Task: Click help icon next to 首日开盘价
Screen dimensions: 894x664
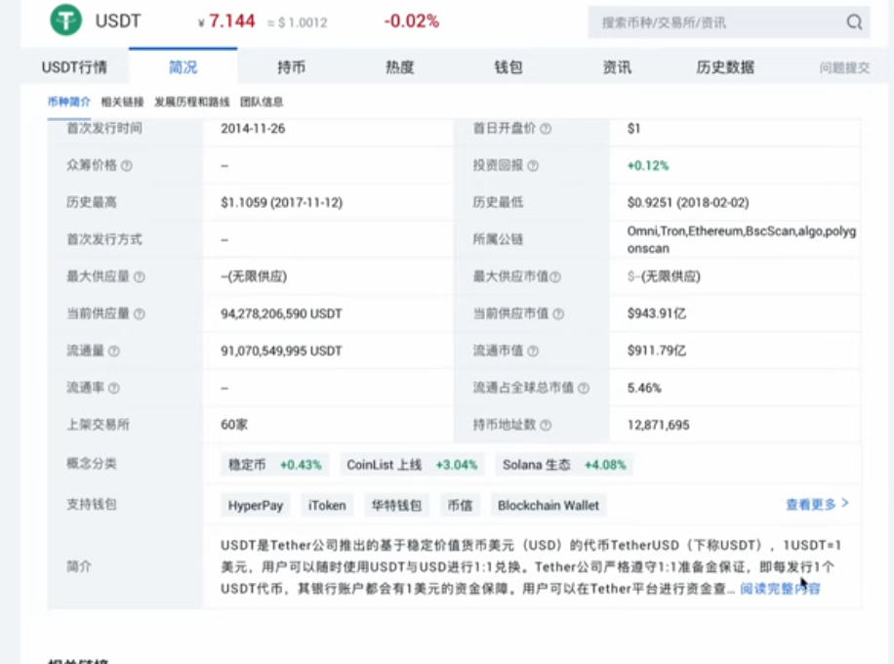Action: click(546, 129)
